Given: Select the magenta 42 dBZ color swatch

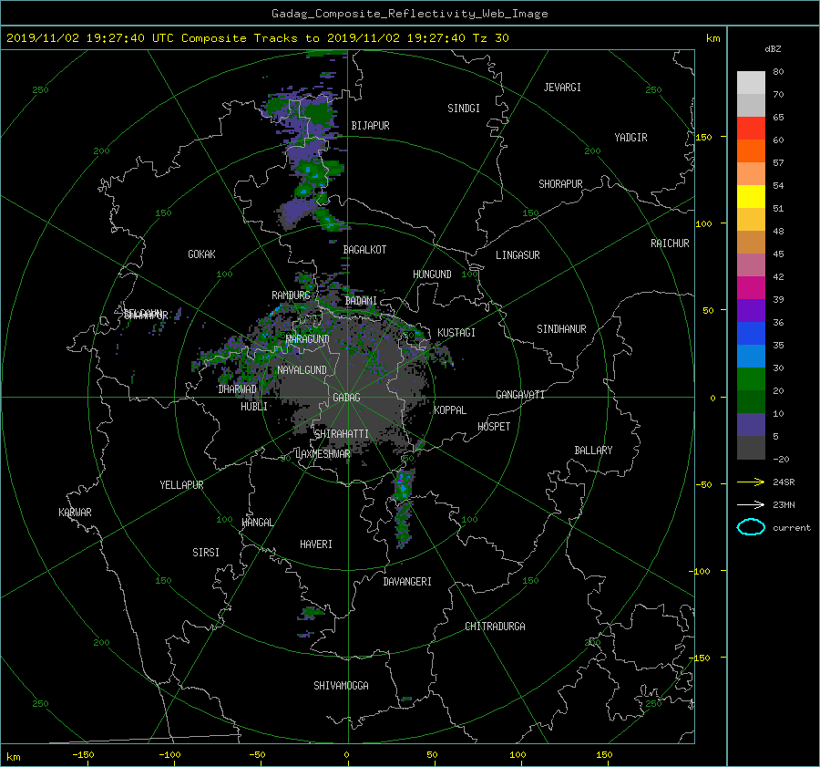Looking at the screenshot, I should (x=751, y=287).
